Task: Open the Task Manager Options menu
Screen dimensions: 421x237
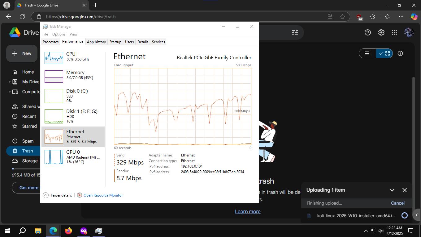Action: (59, 34)
